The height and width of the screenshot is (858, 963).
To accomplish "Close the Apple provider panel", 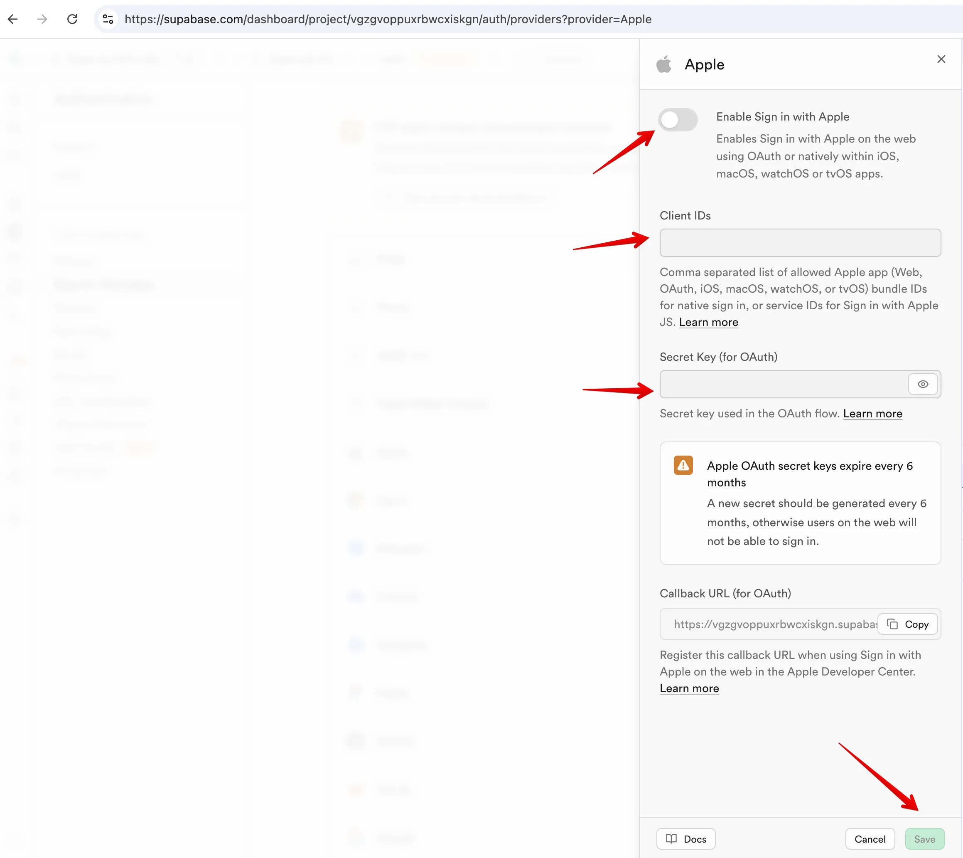I will tap(941, 59).
